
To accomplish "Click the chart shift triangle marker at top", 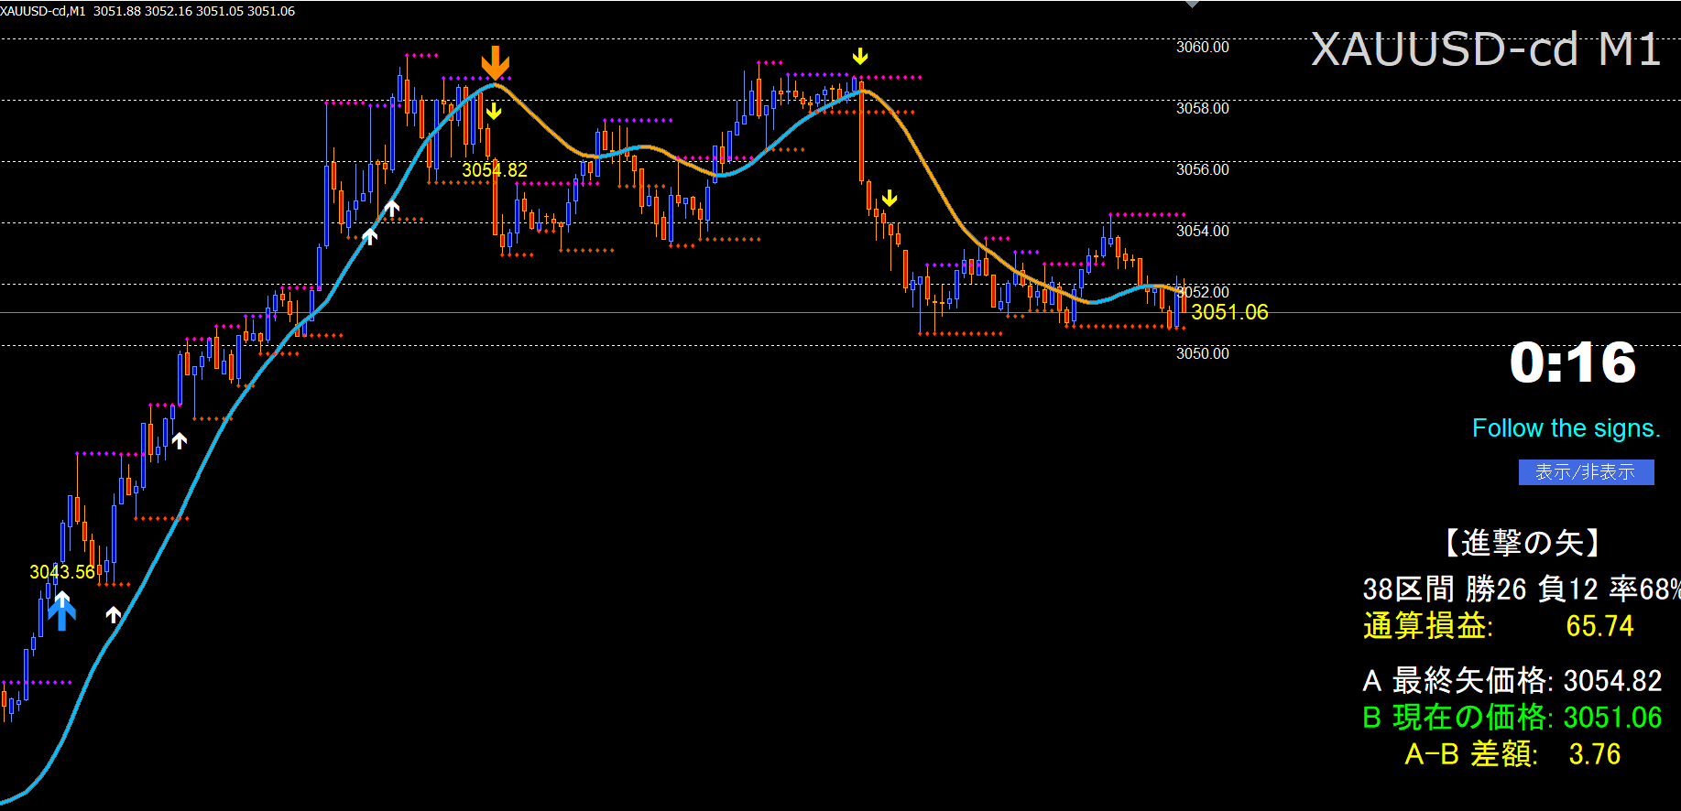I will (x=1192, y=4).
